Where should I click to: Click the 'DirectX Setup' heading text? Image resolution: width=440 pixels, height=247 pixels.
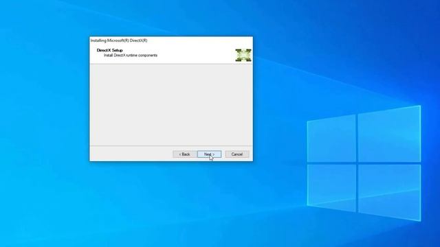(110, 50)
